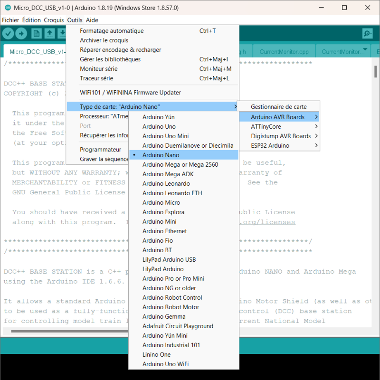380x380 pixels.
Task: Launch WiFi101 / WiFiNINA Firmware Updater
Action: click(x=152, y=92)
